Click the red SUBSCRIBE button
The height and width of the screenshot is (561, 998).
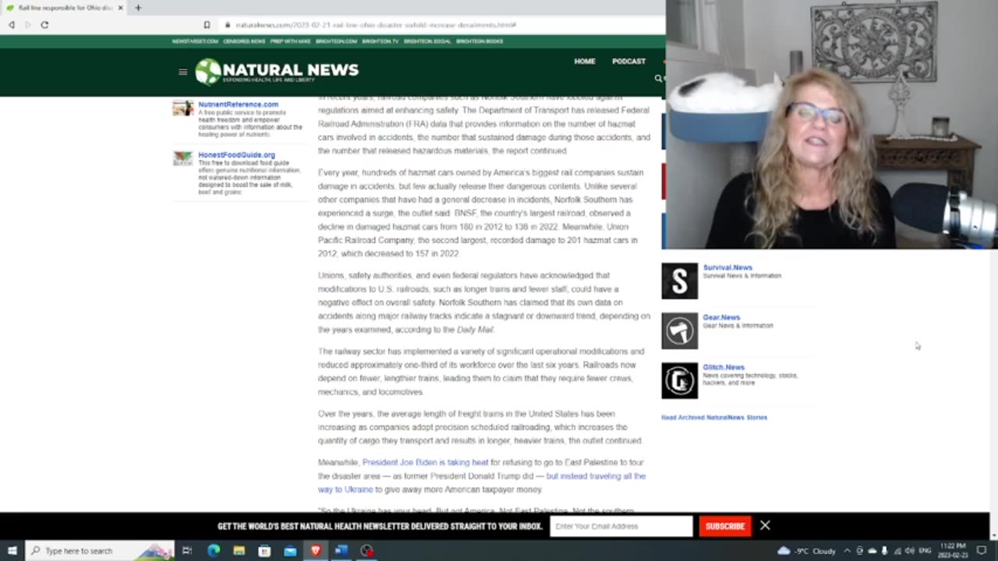pyautogui.click(x=725, y=526)
